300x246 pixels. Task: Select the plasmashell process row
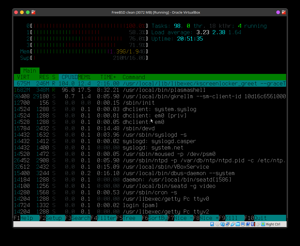(149, 90)
